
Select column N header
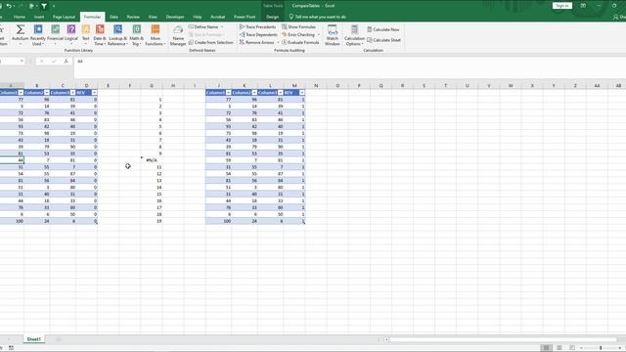tap(316, 85)
